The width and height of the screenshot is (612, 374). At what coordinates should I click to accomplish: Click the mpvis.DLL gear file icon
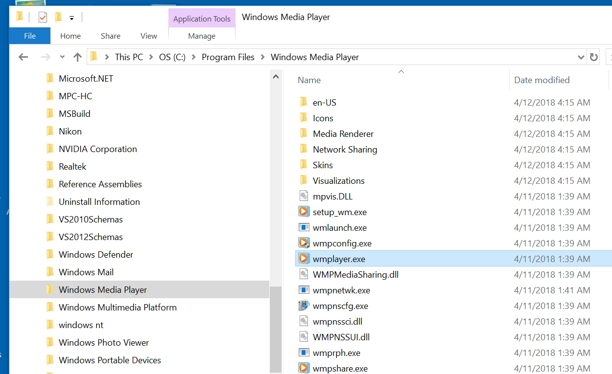(304, 196)
